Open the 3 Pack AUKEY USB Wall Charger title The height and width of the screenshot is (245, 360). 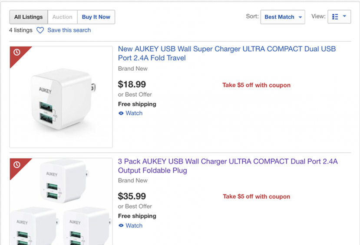pyautogui.click(x=228, y=166)
